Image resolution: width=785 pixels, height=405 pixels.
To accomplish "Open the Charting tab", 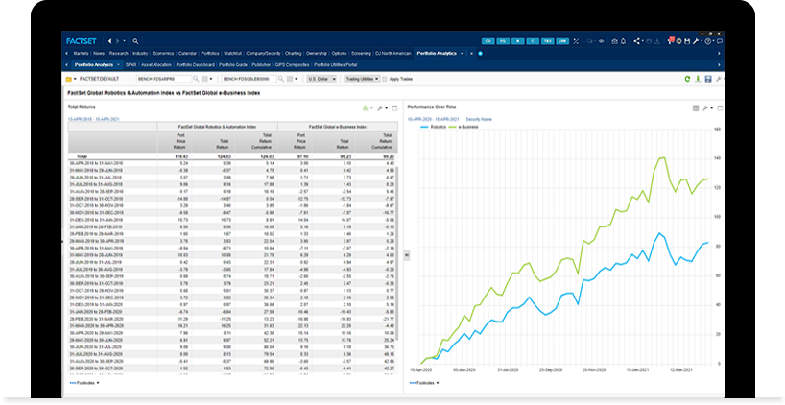I will [294, 53].
